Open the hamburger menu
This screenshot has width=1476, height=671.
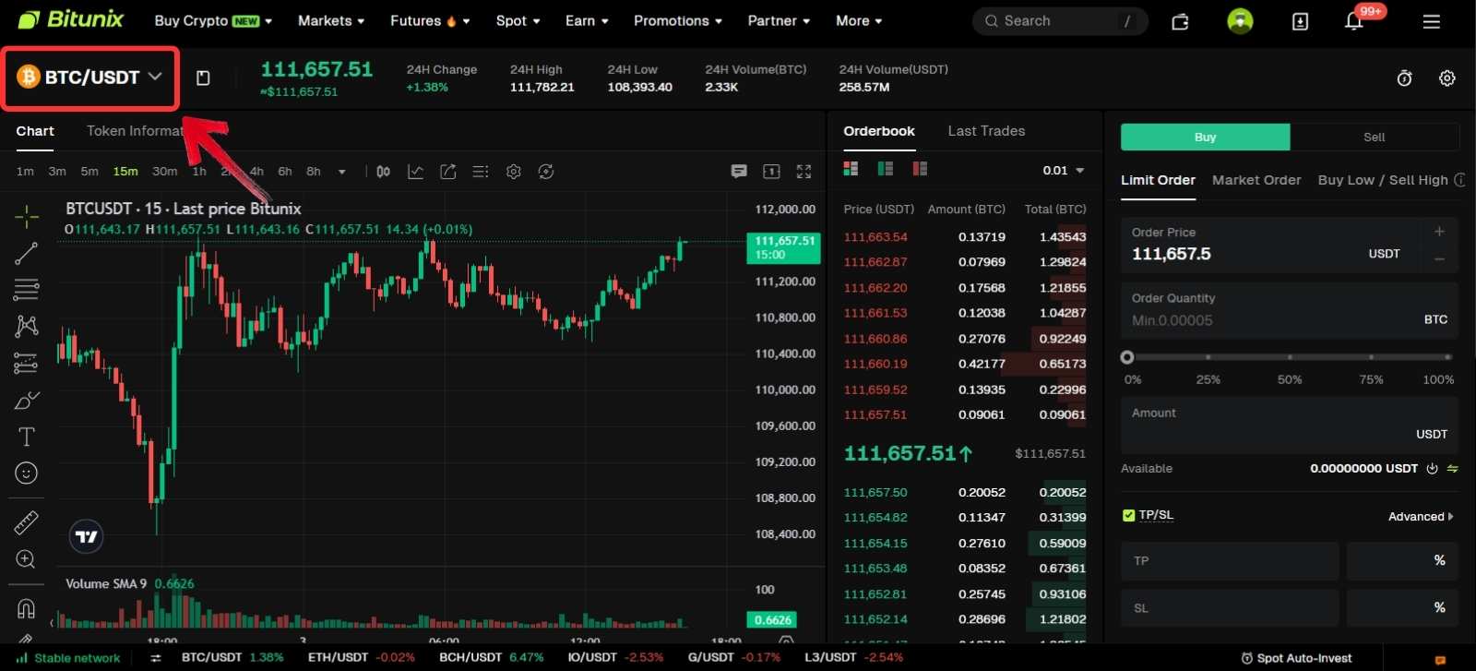(x=1431, y=21)
